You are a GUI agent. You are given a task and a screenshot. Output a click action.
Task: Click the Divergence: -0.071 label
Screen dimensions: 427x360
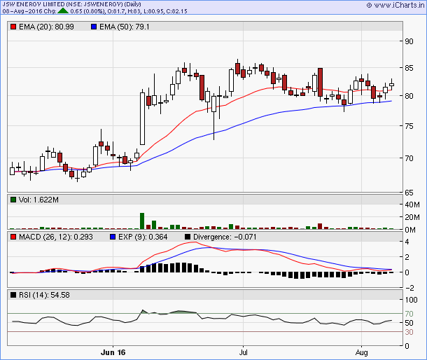click(x=225, y=237)
